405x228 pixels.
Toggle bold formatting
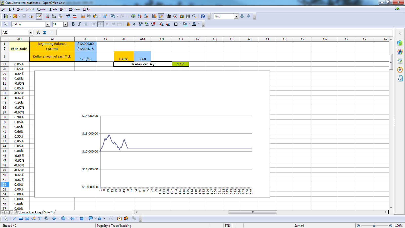[x=73, y=24]
